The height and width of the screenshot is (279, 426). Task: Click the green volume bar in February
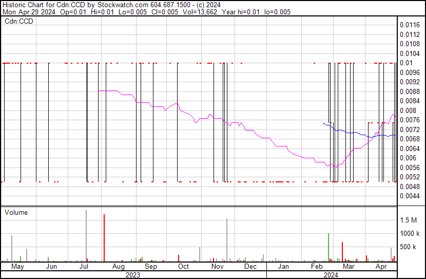click(328, 248)
